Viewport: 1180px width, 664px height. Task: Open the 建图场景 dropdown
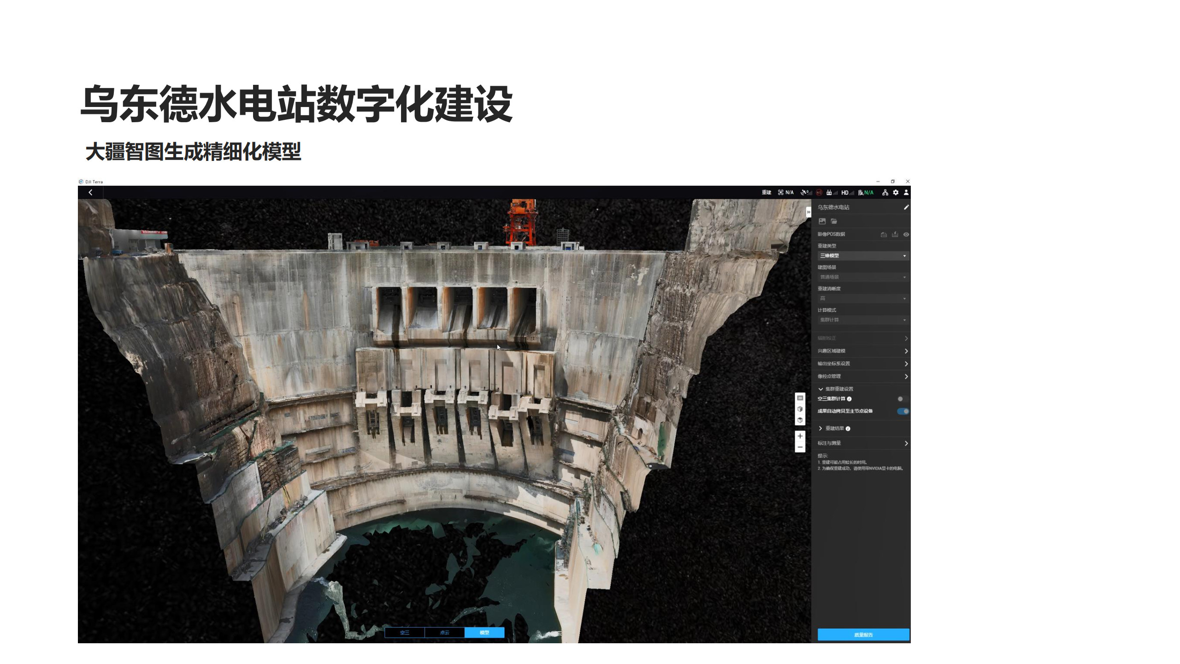click(x=863, y=277)
